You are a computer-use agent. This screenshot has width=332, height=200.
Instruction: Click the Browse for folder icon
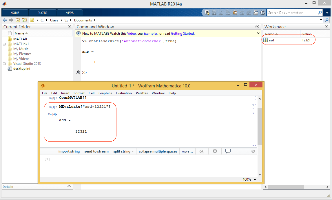(x=25, y=20)
